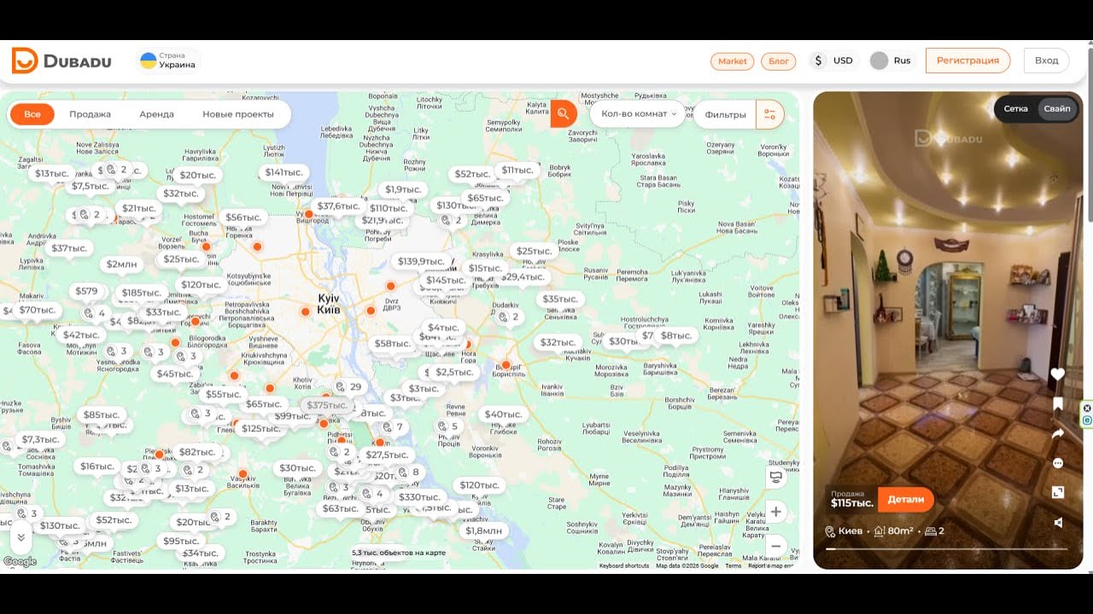Click the $375тыс. price marker
This screenshot has width=1093, height=614.
(x=326, y=405)
